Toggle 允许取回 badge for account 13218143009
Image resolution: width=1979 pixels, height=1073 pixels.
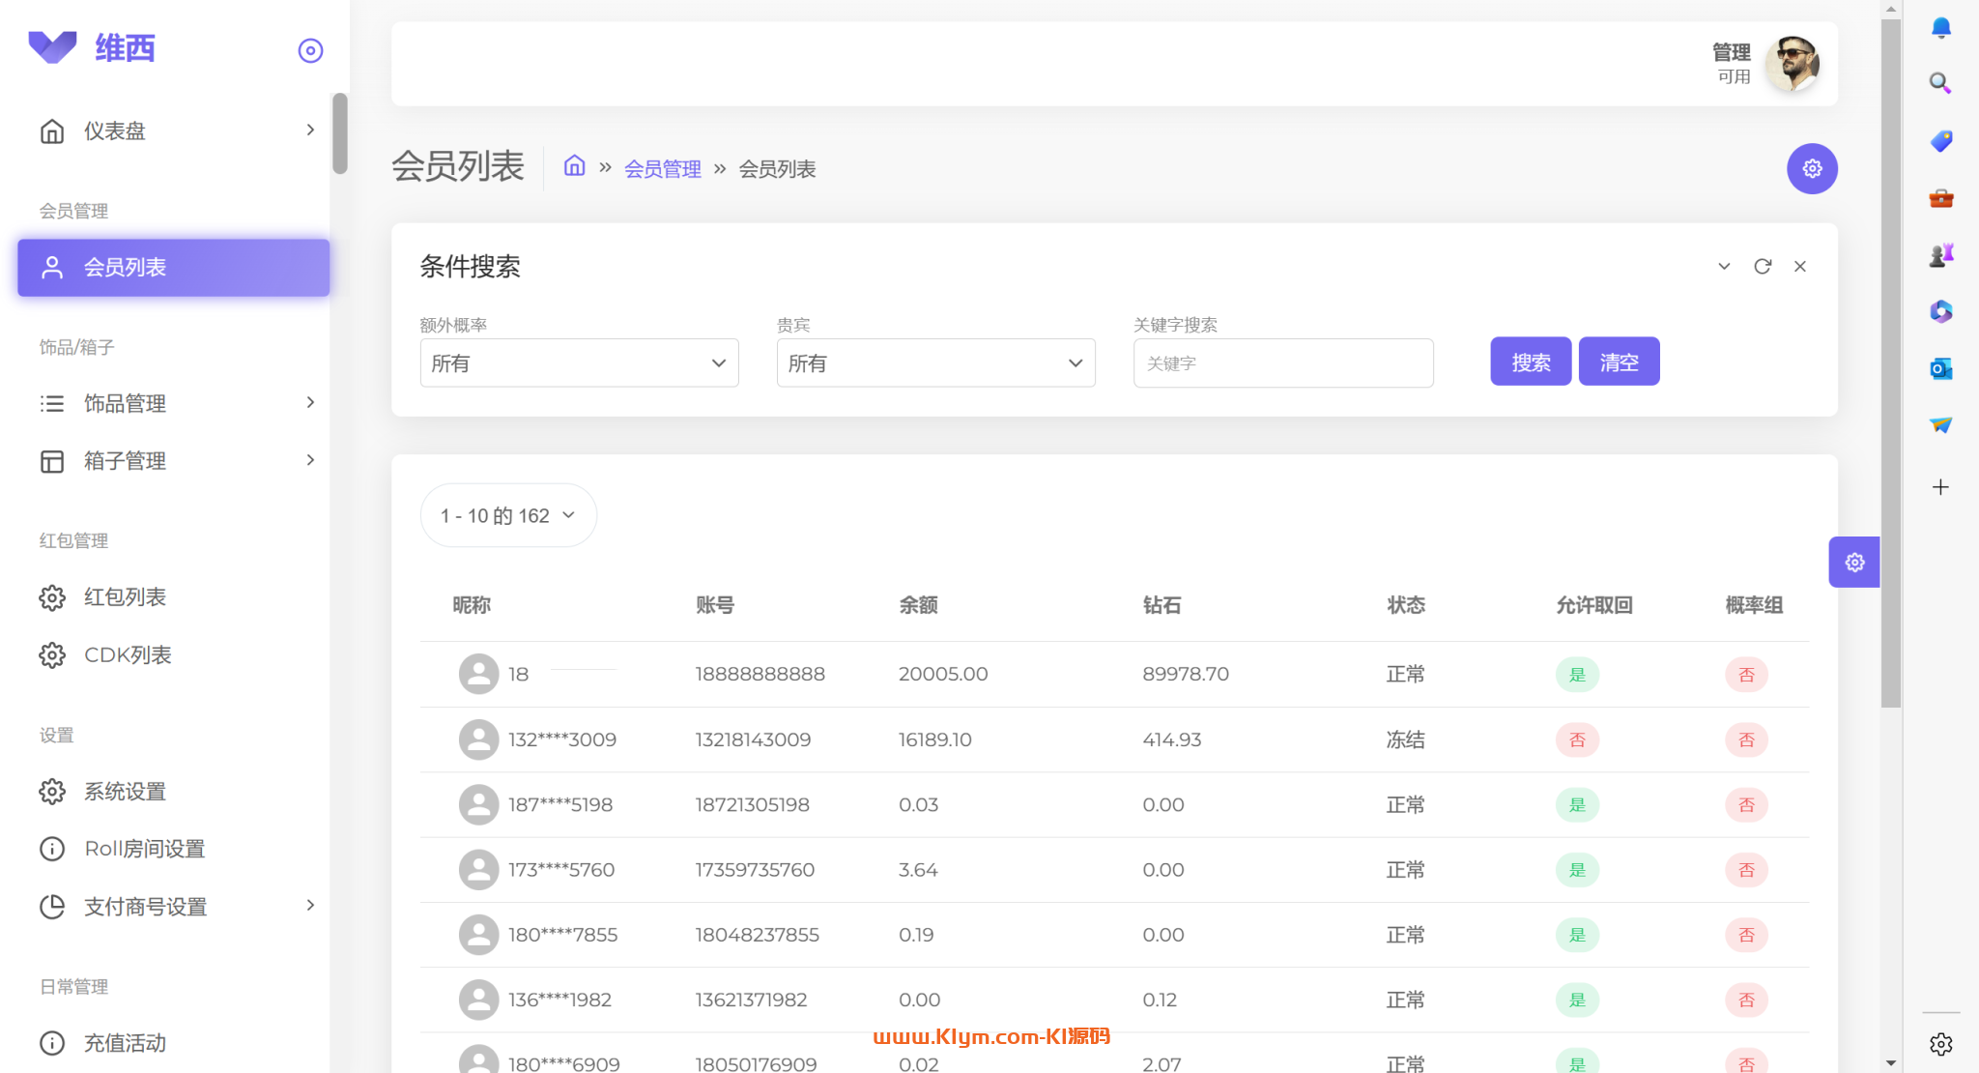1577,740
